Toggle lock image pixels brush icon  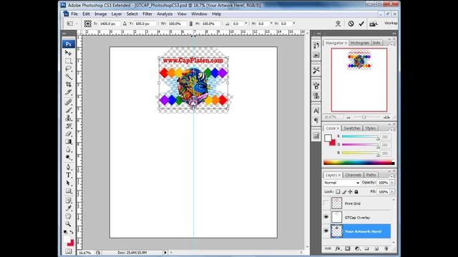344,192
